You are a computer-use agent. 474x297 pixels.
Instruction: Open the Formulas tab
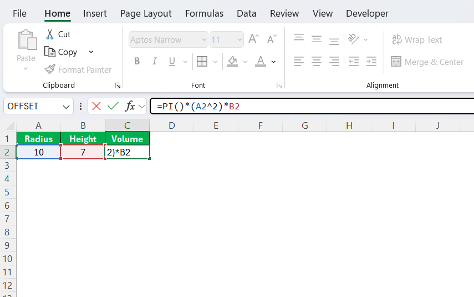click(205, 13)
